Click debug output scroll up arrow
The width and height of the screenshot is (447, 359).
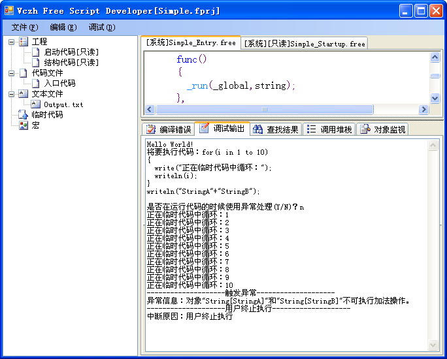[433, 145]
